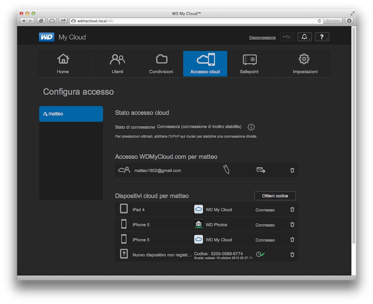This screenshot has height=304, width=373.
Task: Delete the unregistered new device code
Action: click(x=292, y=255)
